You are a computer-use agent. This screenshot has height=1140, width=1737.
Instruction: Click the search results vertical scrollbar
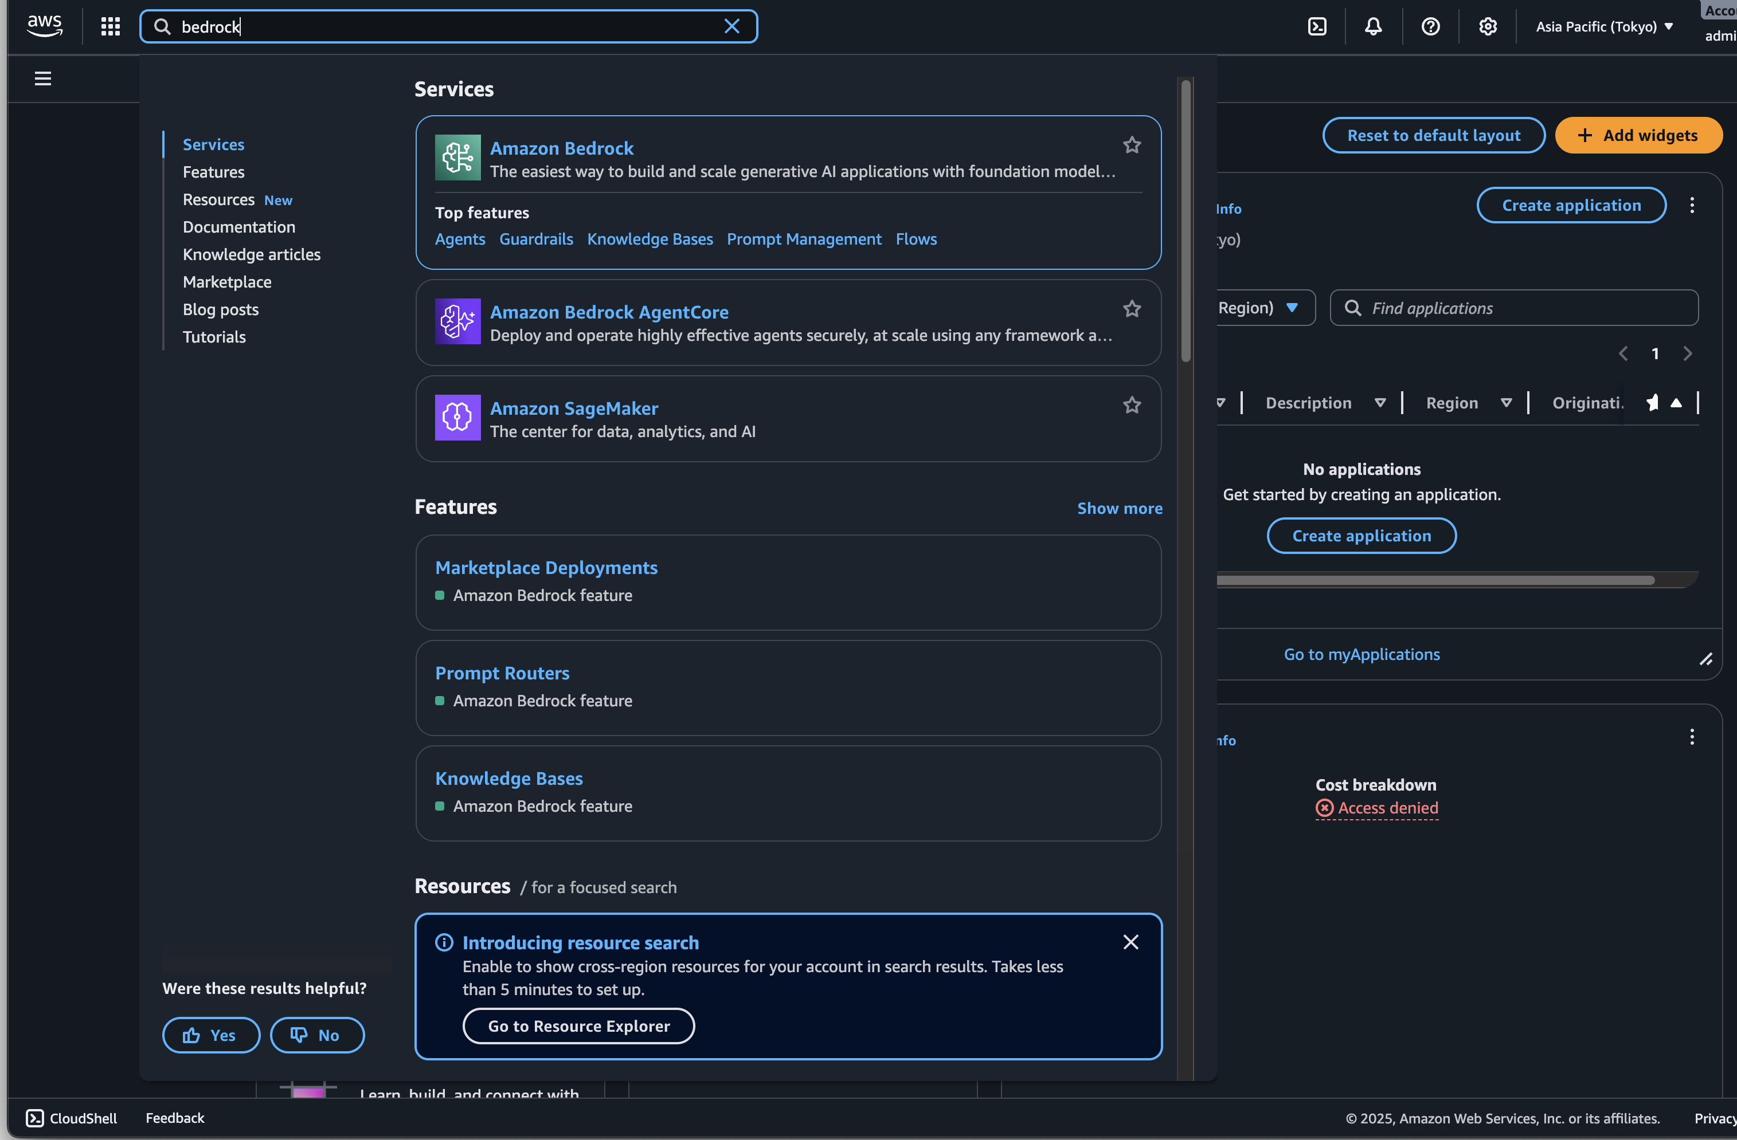click(1186, 219)
